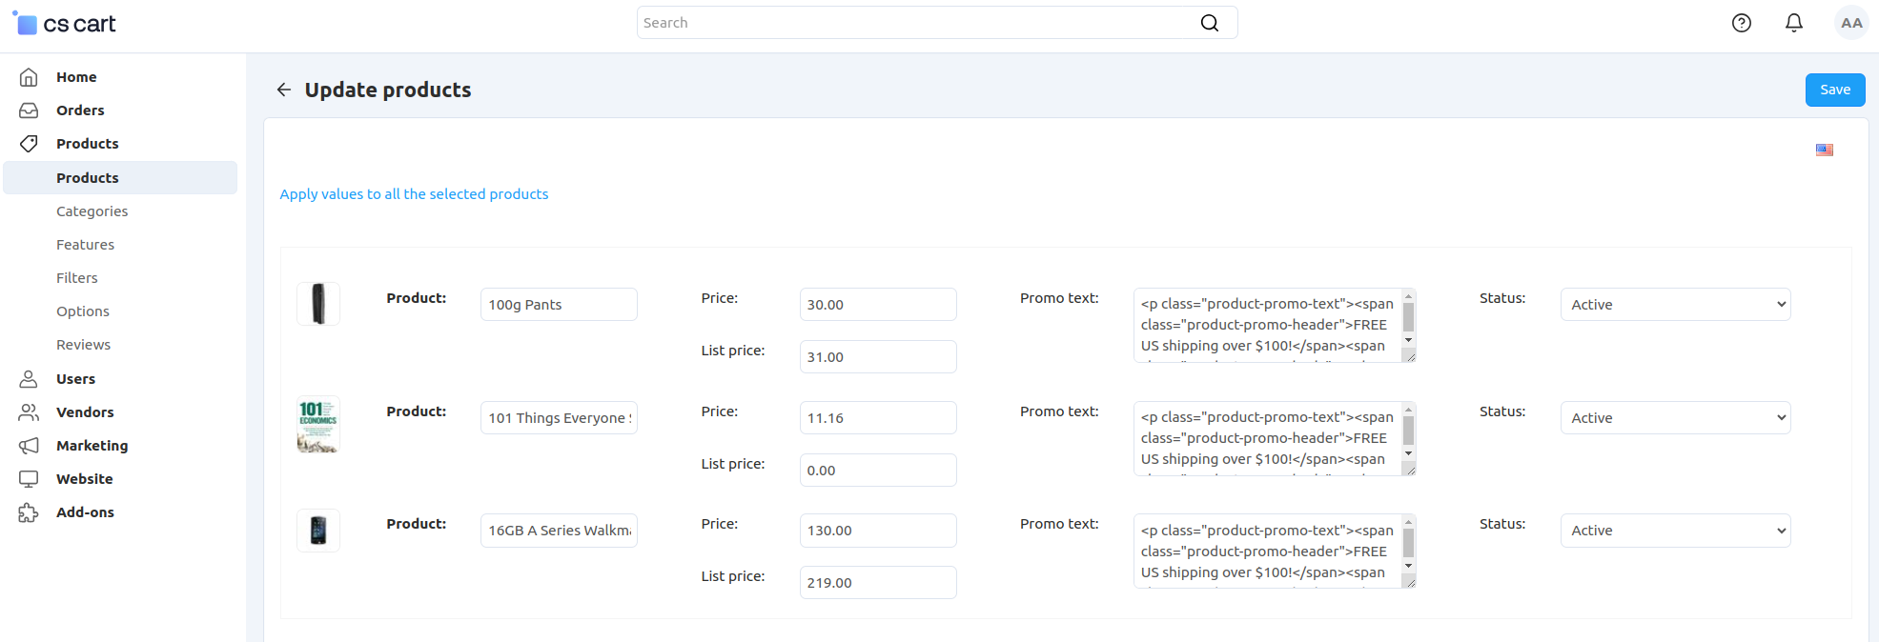Click the 11.16 Price field
This screenshot has height=642, width=1879.
878,418
